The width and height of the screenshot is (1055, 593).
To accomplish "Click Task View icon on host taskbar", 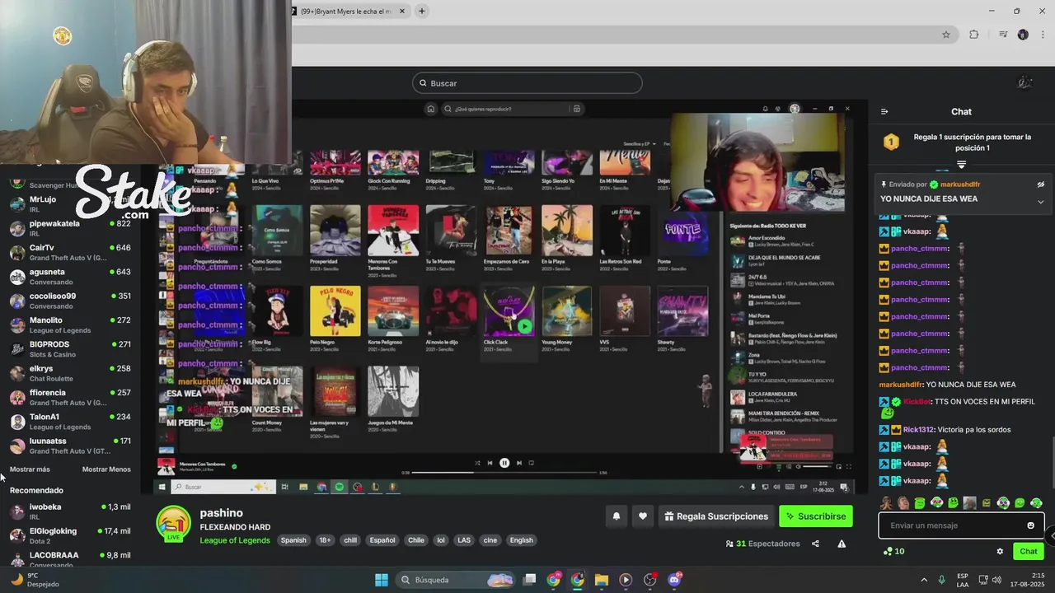I will [x=530, y=580].
